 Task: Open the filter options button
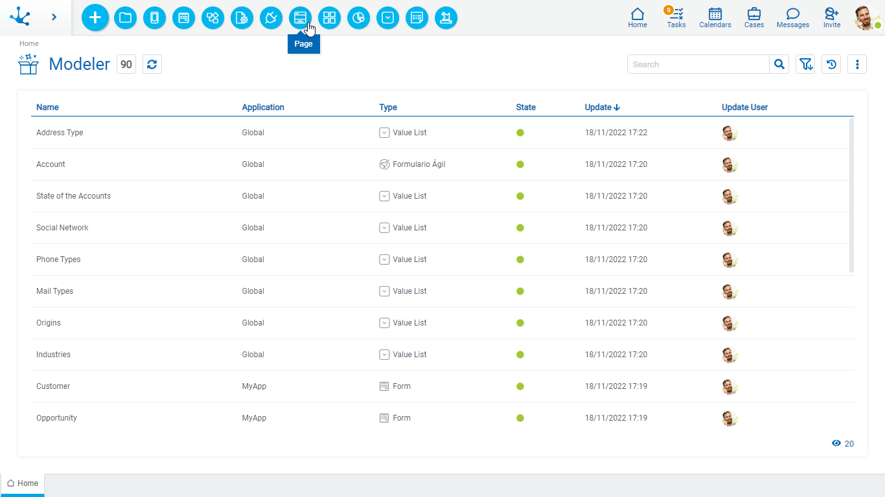(x=805, y=64)
